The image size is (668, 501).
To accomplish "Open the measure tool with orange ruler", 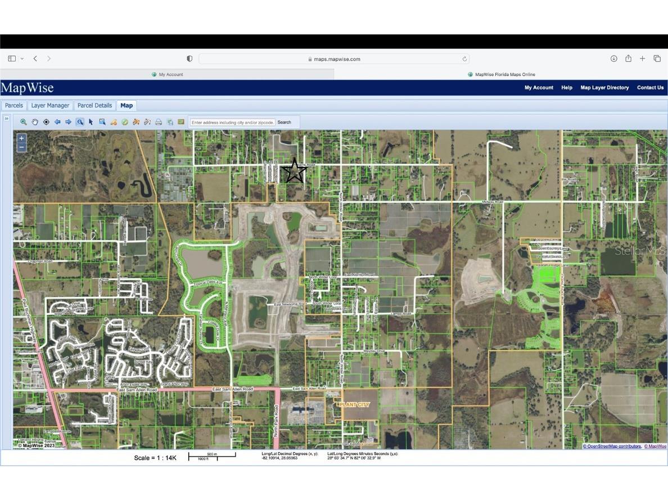I will tap(136, 122).
